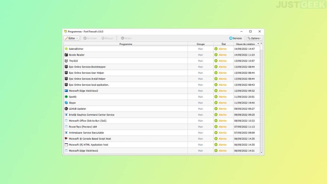Click creation time 11/09/2022 20:51
The image size is (327, 184).
[x=244, y=97]
